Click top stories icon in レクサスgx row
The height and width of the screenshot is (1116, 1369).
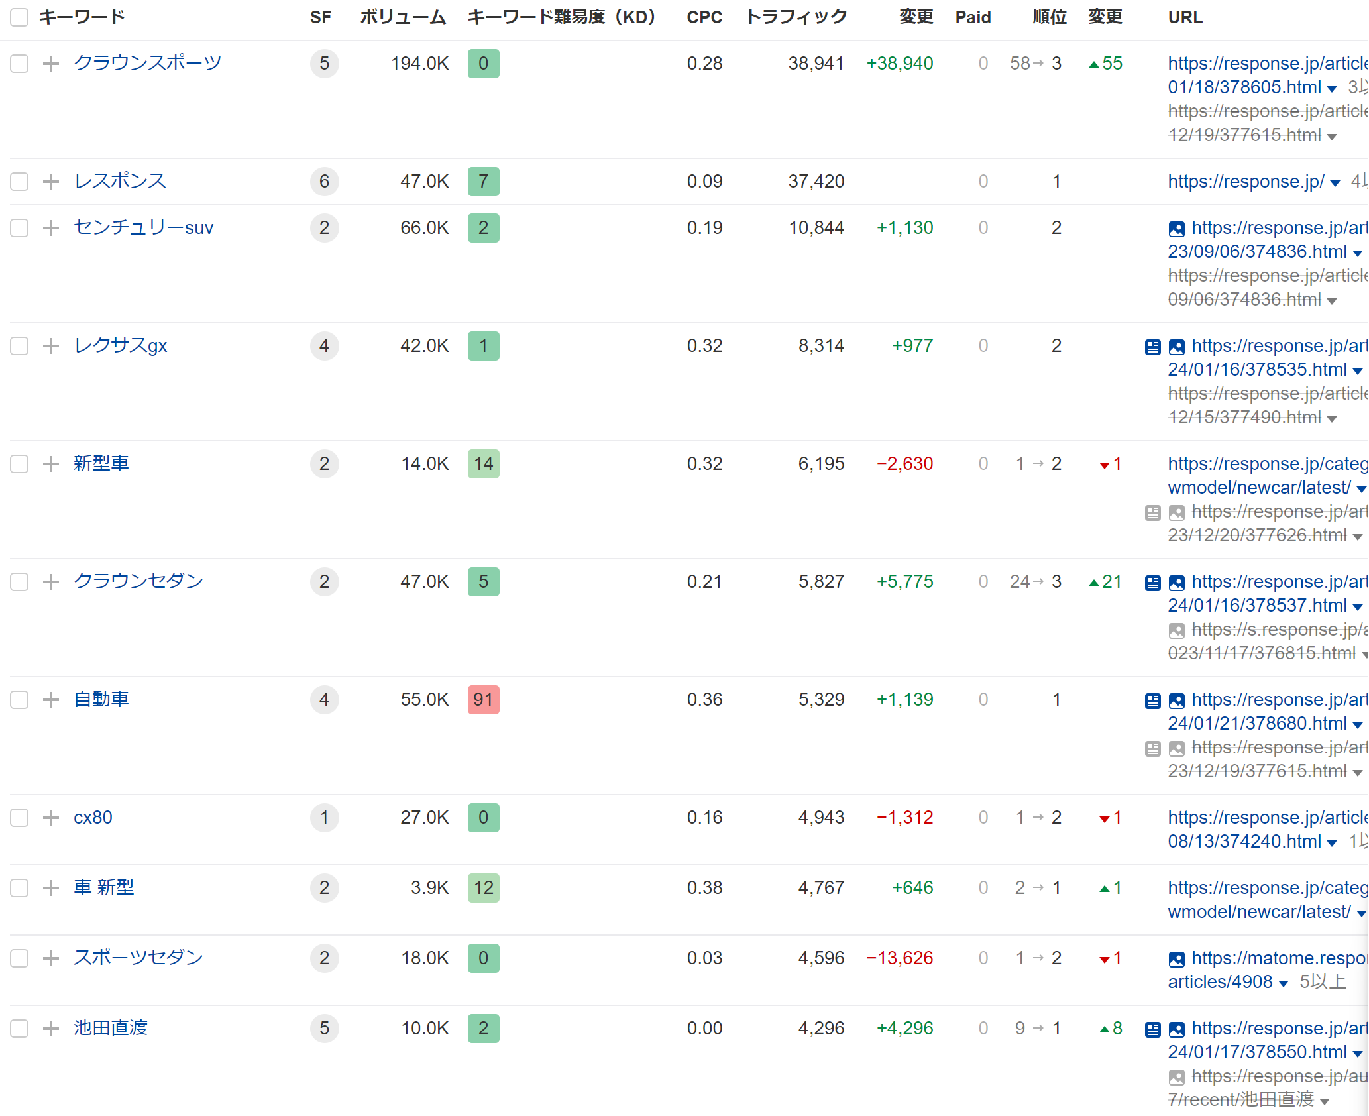(1152, 347)
